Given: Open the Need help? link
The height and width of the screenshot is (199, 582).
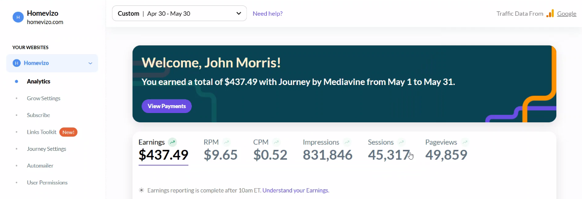Looking at the screenshot, I should pos(268,14).
